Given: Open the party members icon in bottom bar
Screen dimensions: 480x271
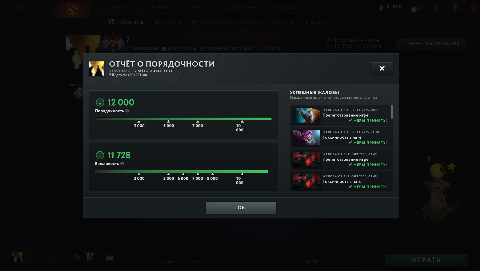Looking at the screenshot, I should tap(110, 258).
